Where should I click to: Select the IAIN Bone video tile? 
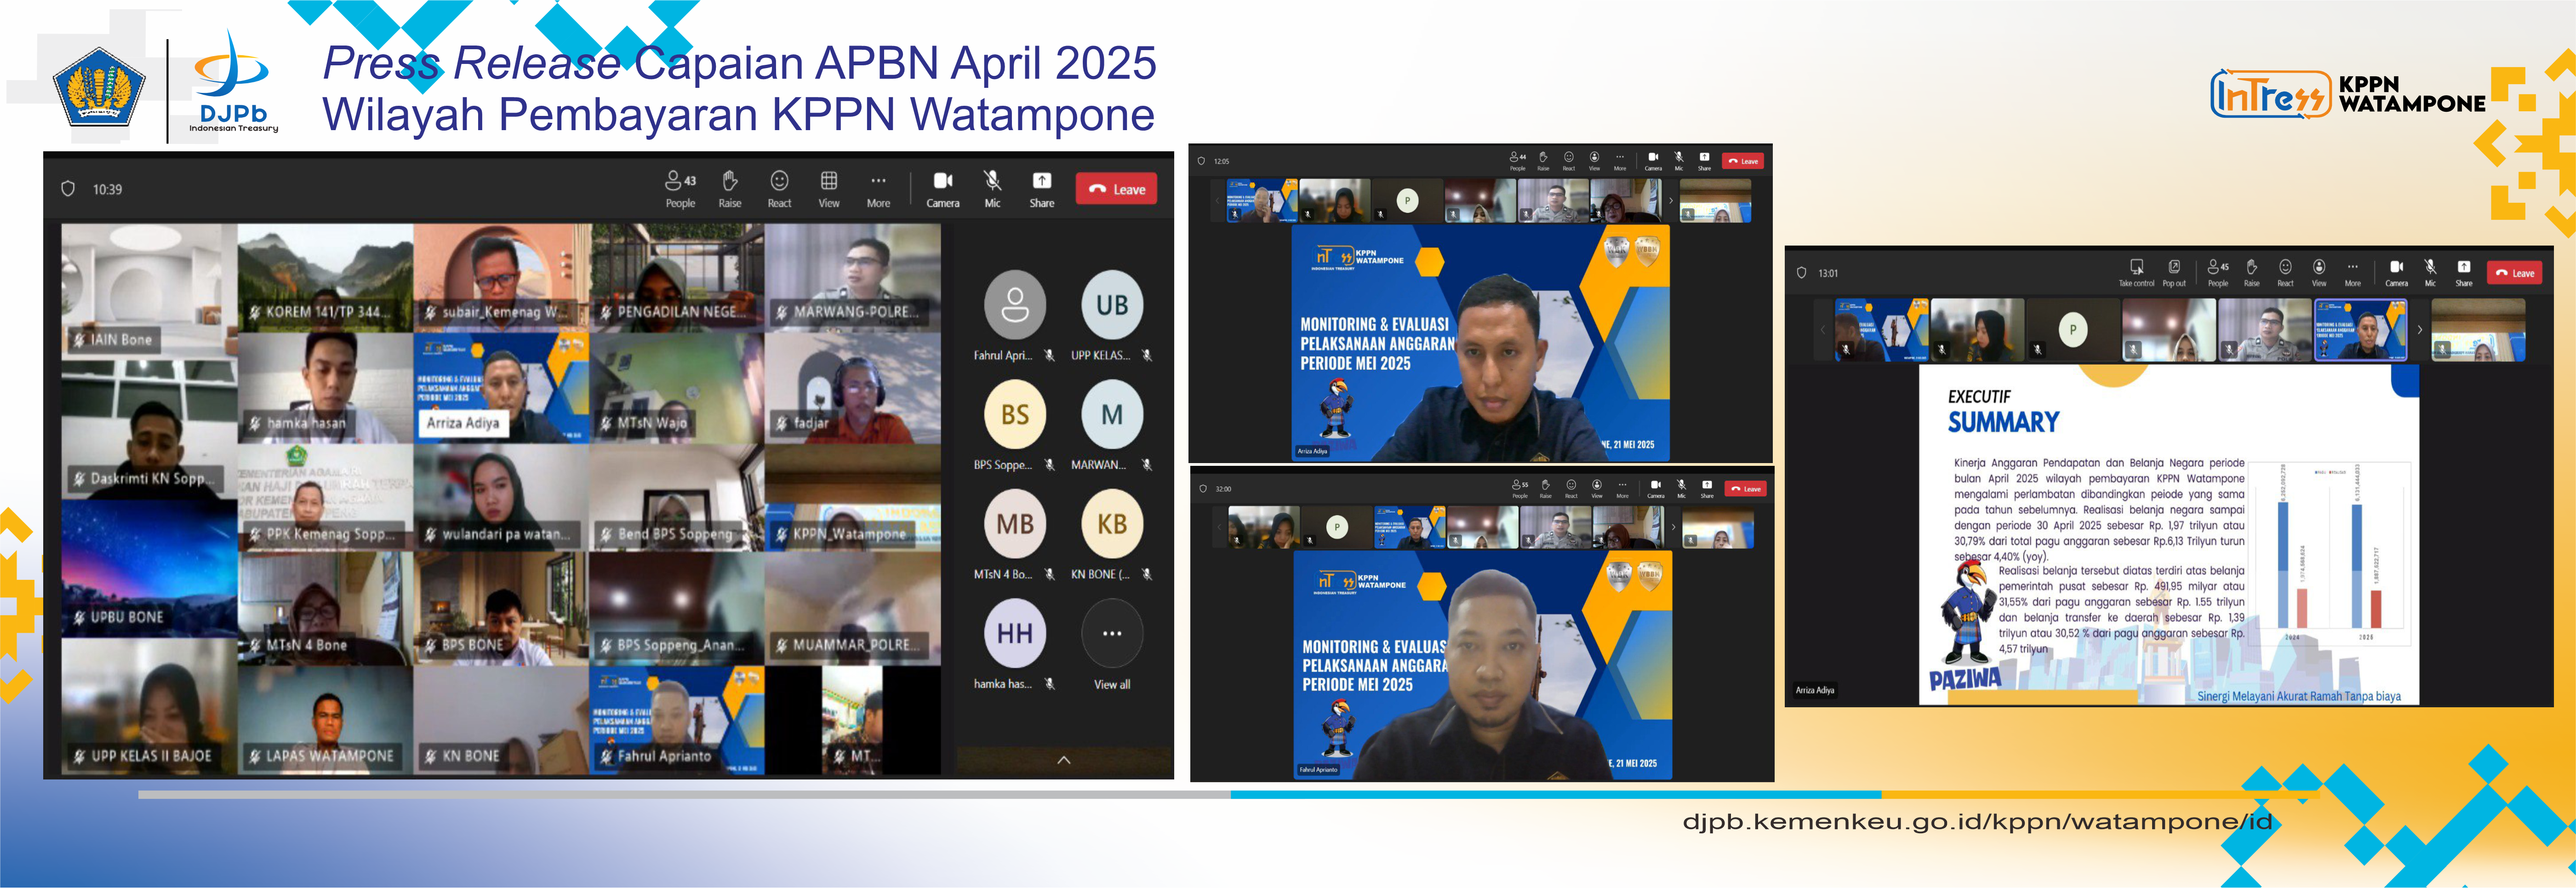pos(149,291)
